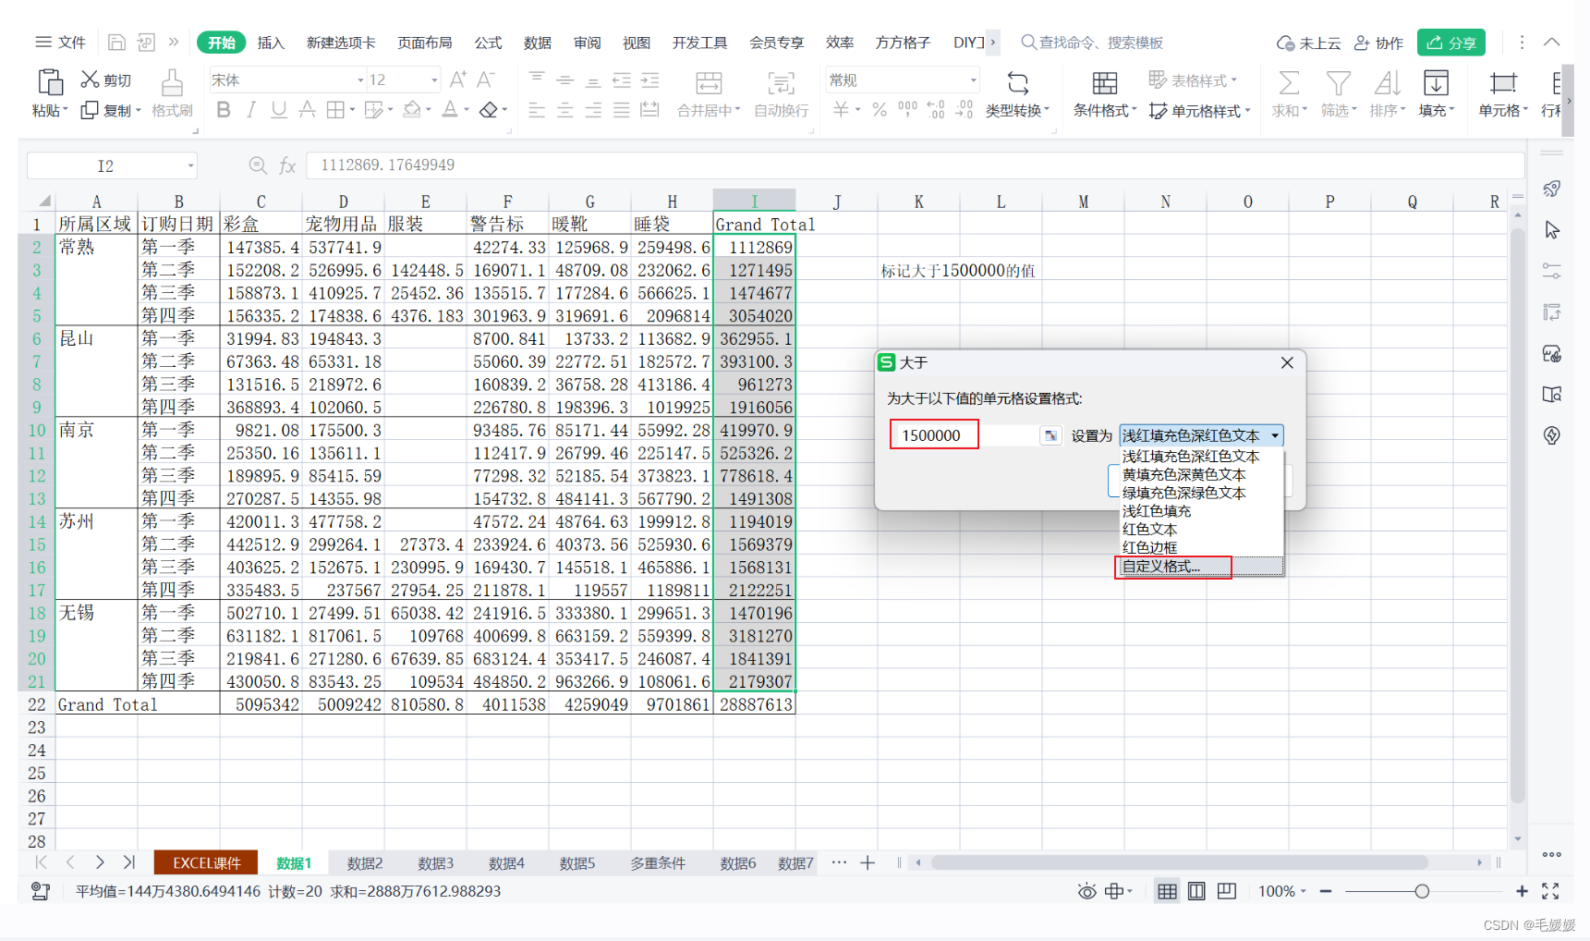Select the Format Painter brush
Screen dimensions: 1590x941
click(x=172, y=82)
